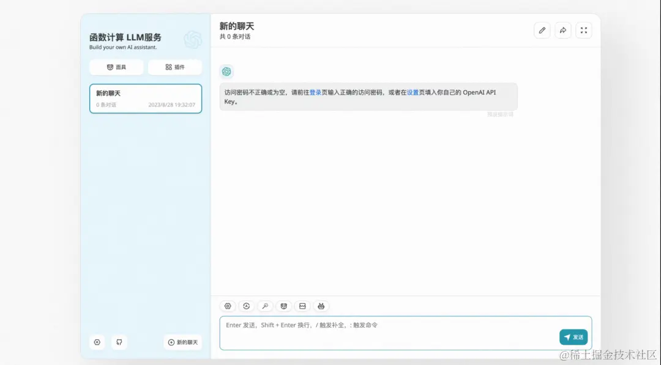The image size is (661, 365).
Task: Open masks via the mask-face icon above input
Action: coord(283,306)
